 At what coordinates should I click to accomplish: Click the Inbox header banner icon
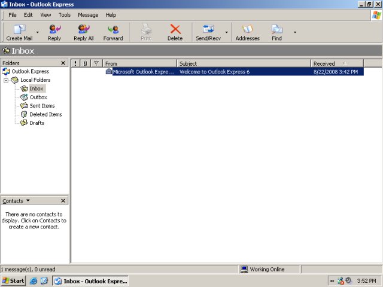tap(6, 50)
